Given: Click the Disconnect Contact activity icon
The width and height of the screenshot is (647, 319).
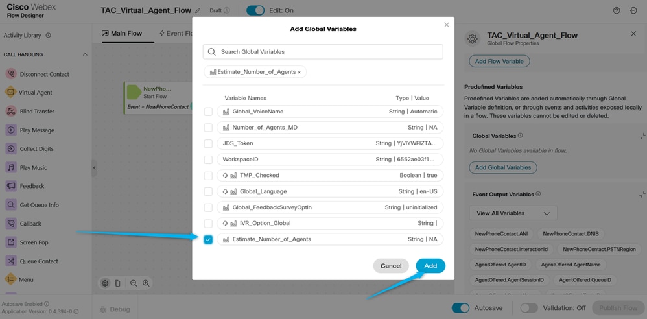Looking at the screenshot, I should (x=11, y=74).
